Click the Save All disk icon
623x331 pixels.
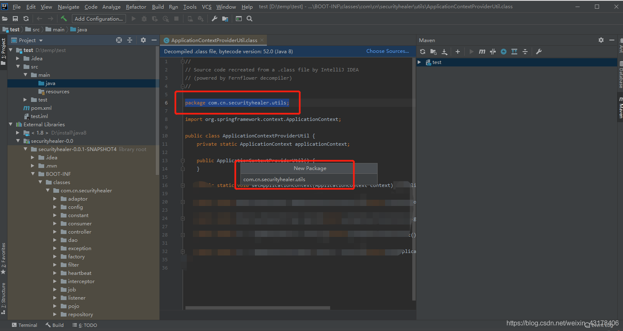click(15, 19)
